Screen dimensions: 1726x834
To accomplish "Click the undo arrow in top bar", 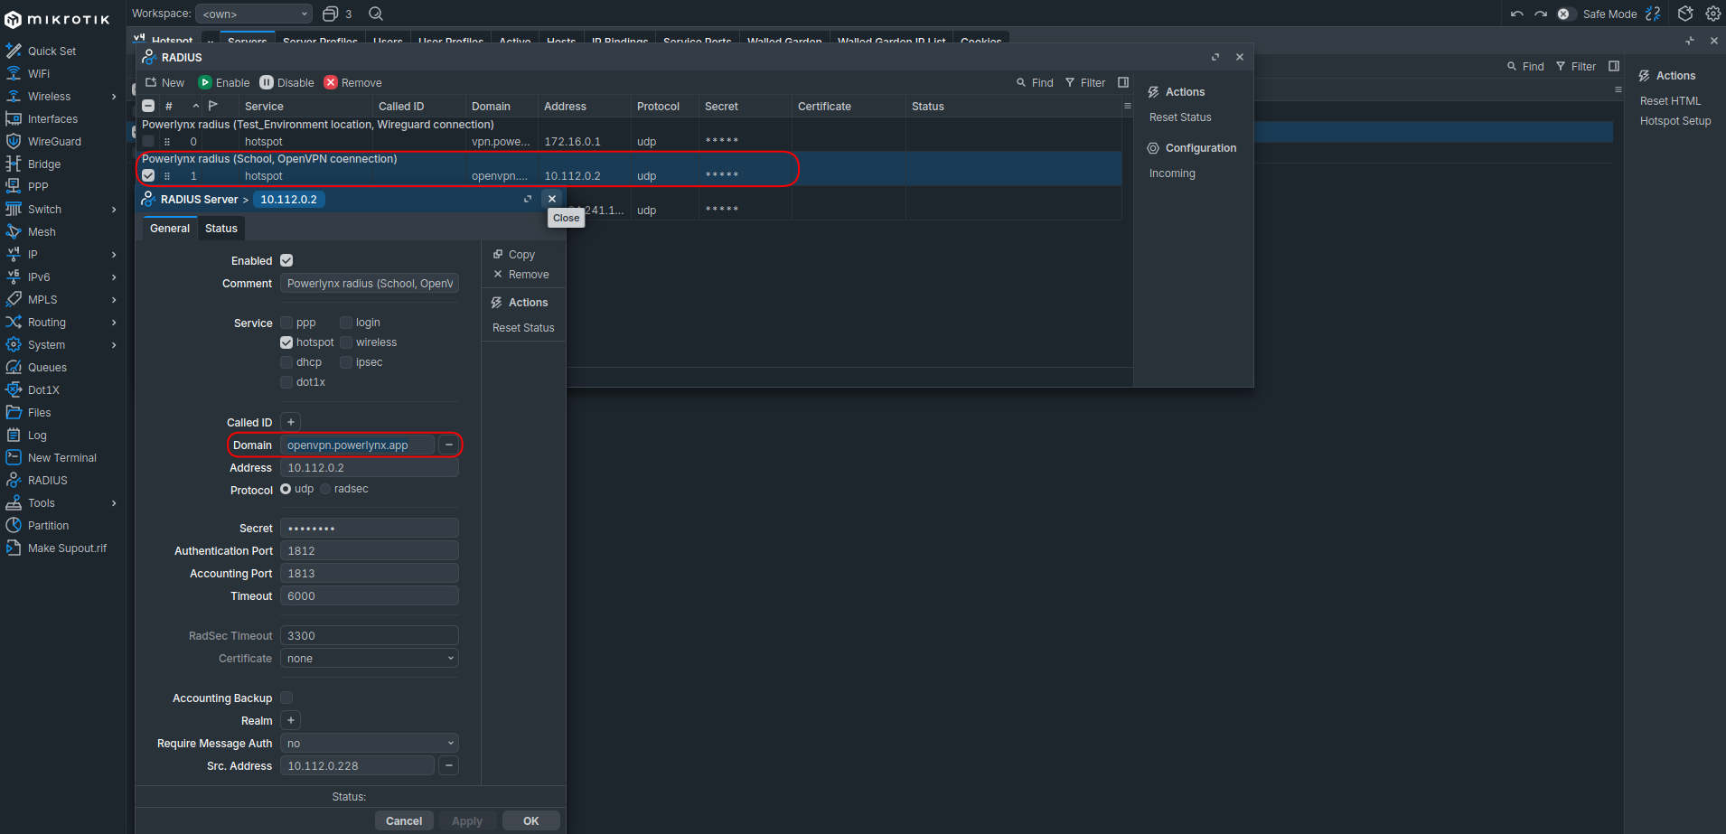I will tap(1516, 14).
